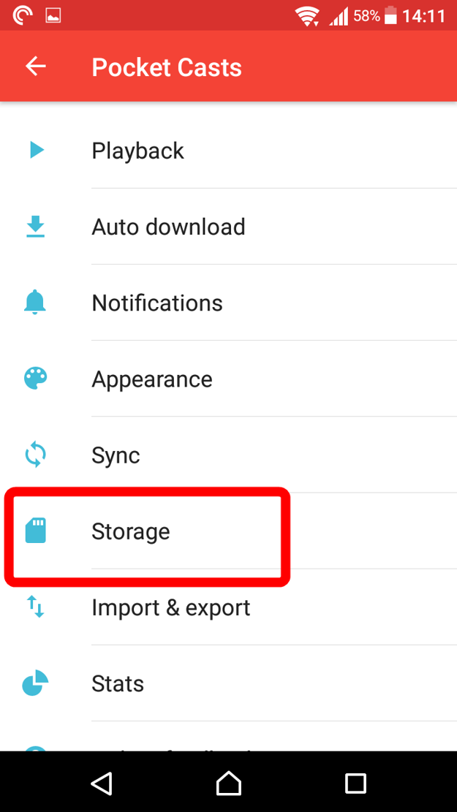
Task: Tap Android back navigation button
Action: pyautogui.click(x=102, y=783)
